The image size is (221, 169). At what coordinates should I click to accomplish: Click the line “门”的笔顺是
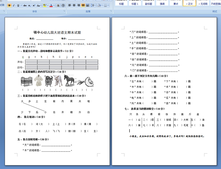coord(154,70)
